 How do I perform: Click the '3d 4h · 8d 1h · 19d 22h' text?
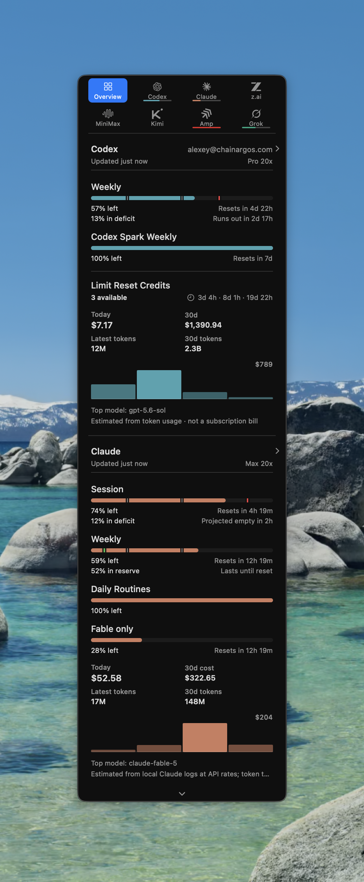pyautogui.click(x=235, y=298)
